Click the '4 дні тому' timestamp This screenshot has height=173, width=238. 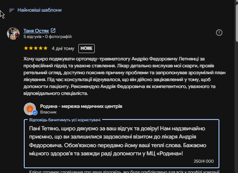(x=63, y=48)
